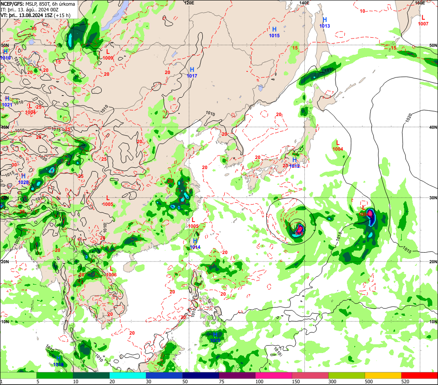
Task: Click the green 5–10 legend swatch
Action: 55,375
